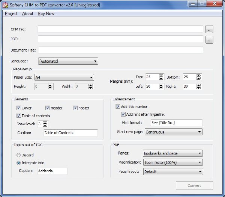Toggle the Footer checkbox

coord(75,108)
